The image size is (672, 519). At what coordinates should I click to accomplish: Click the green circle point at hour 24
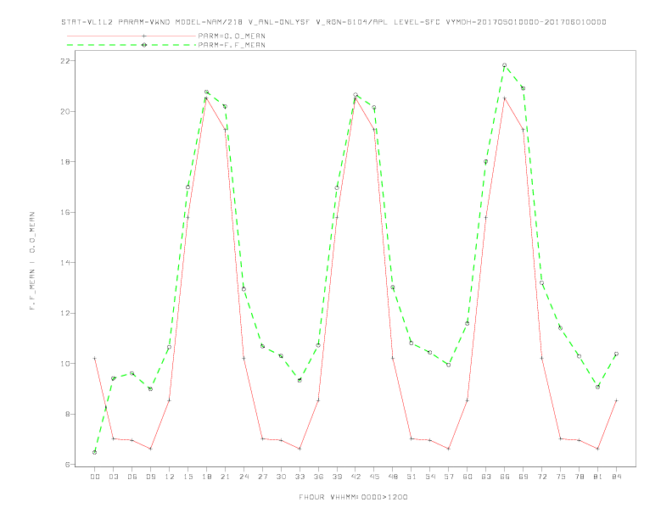244,289
